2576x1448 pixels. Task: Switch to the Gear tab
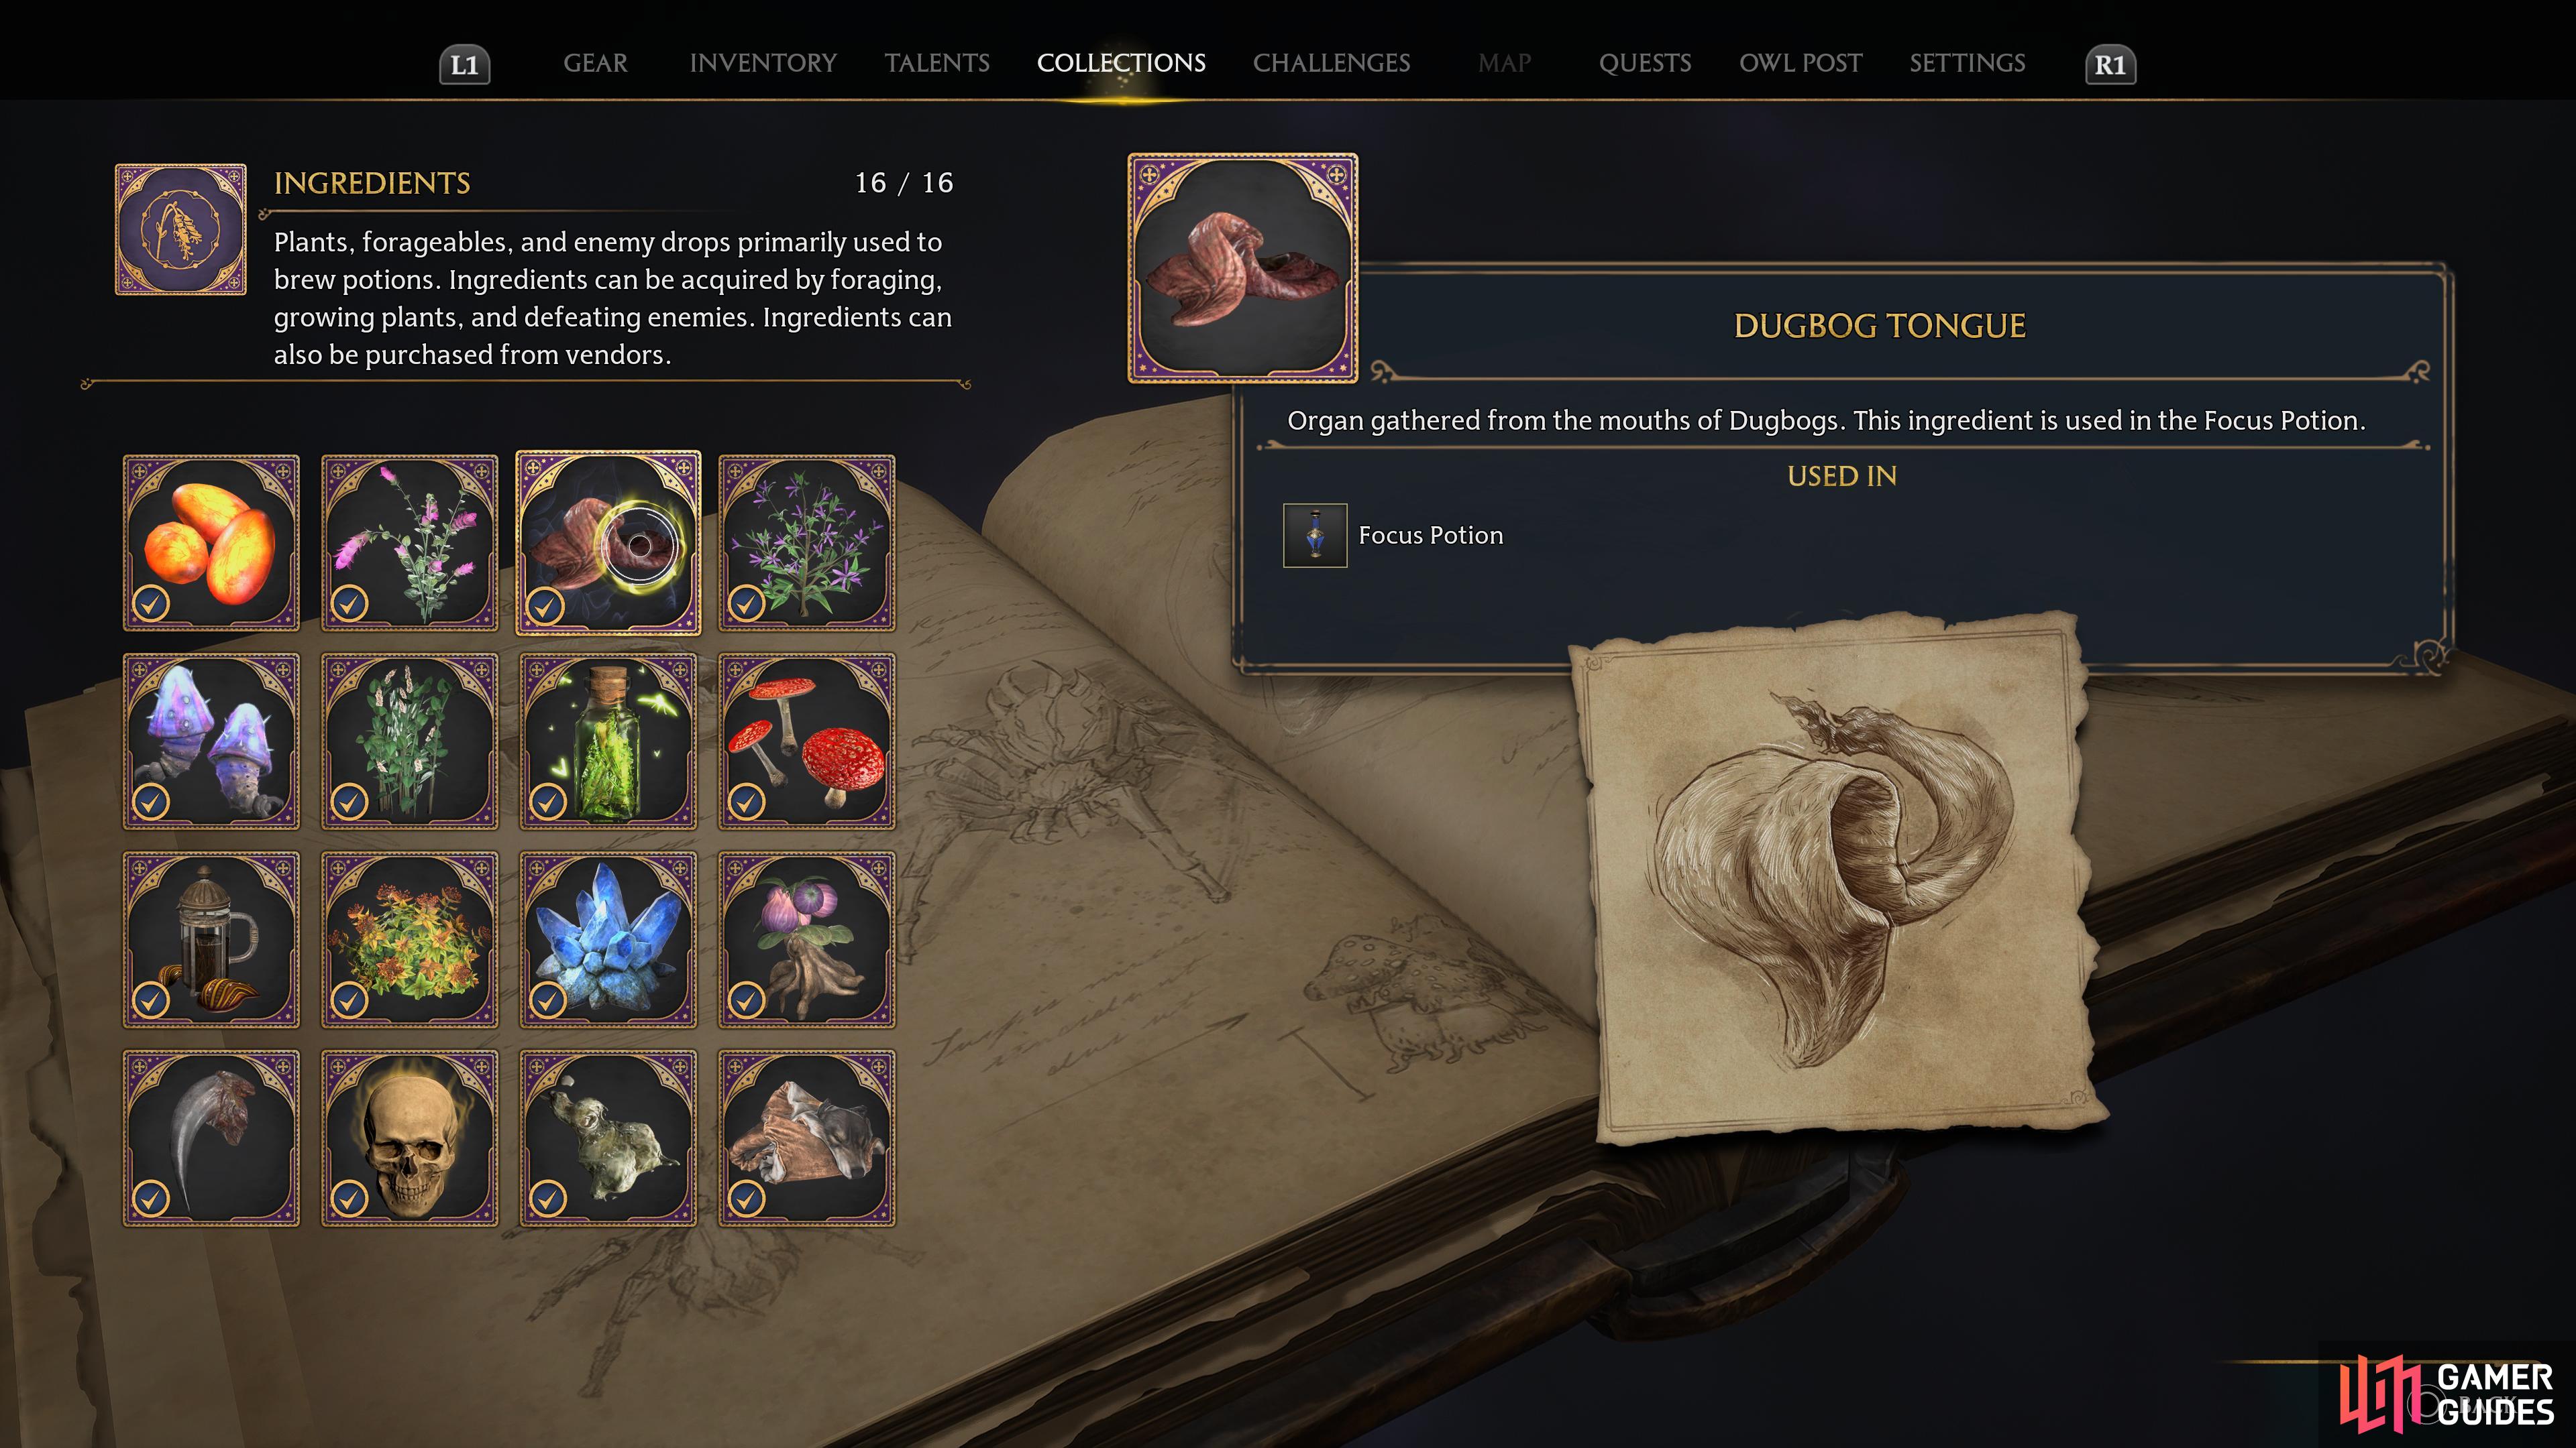point(595,63)
